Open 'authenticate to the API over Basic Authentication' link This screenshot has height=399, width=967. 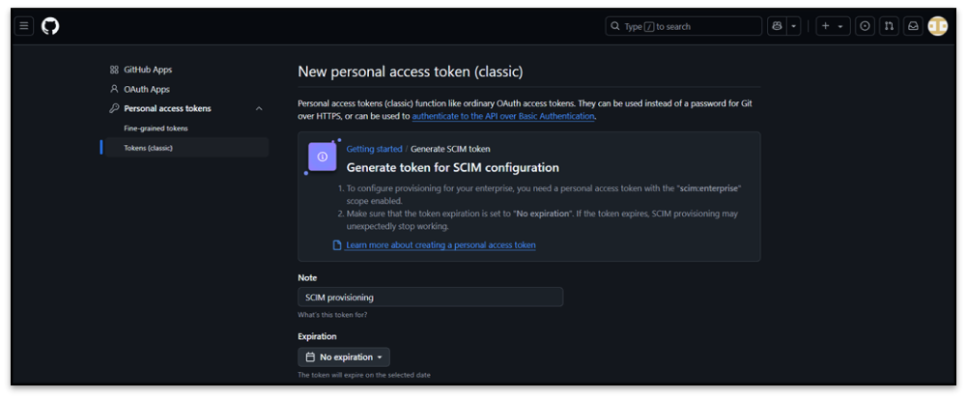pos(503,116)
